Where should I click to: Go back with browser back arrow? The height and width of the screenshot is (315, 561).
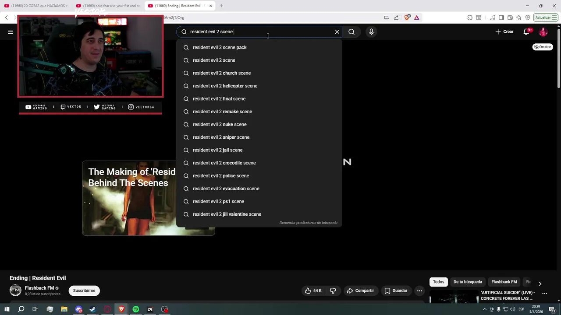[x=7, y=17]
